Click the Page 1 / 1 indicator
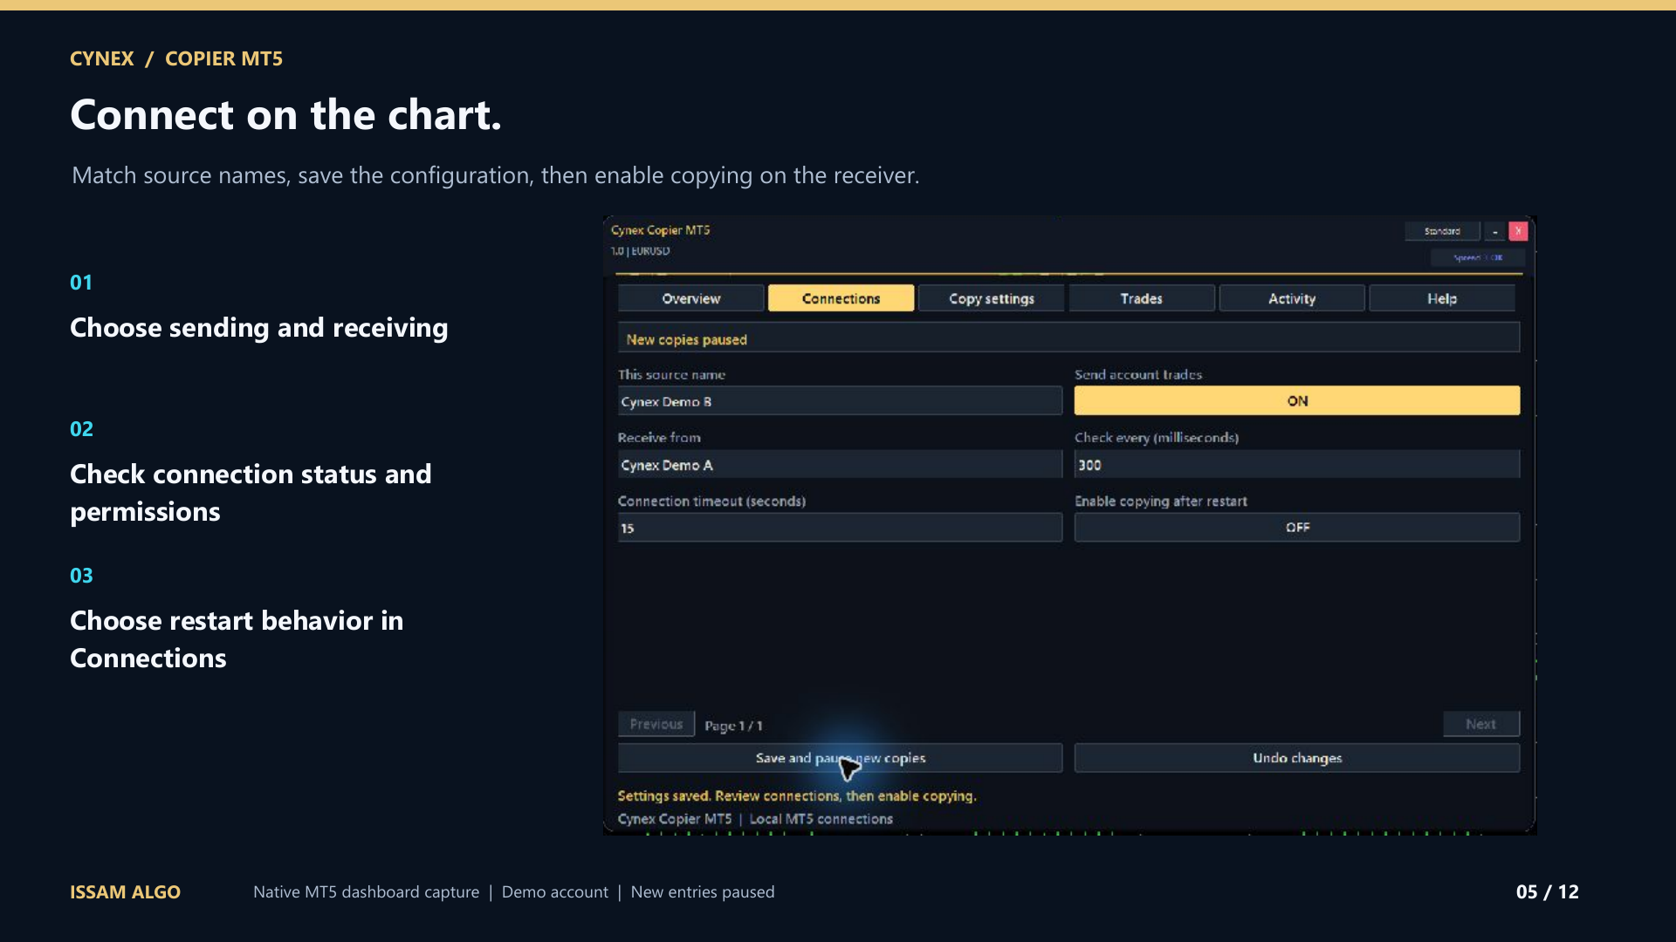The width and height of the screenshot is (1676, 942). (x=733, y=726)
